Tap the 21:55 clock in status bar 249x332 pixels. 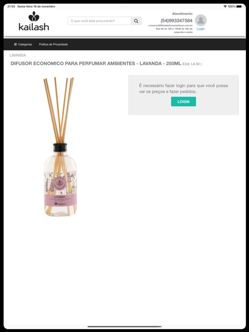[11, 6]
